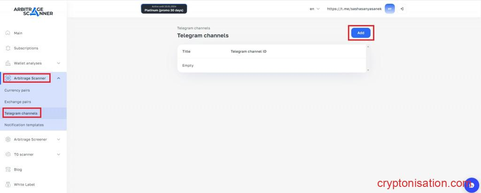Open the t.me/sashasanyasanek link
Screen dimensions: 481x193
tap(354, 9)
